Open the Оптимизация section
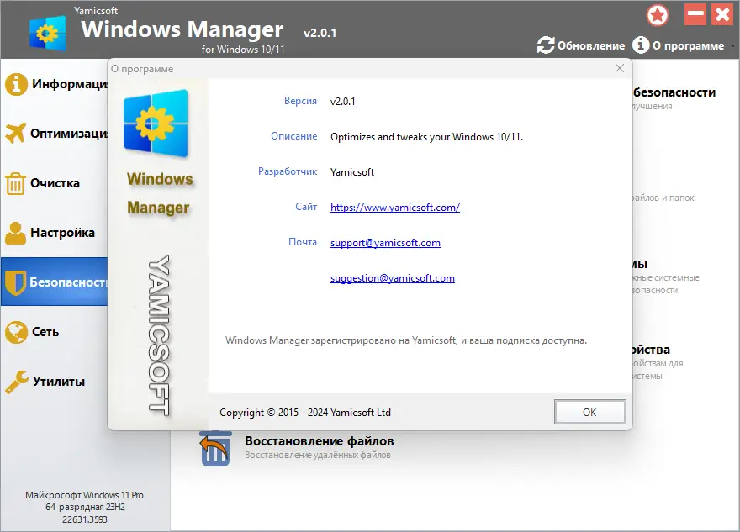740x532 pixels. 55,134
